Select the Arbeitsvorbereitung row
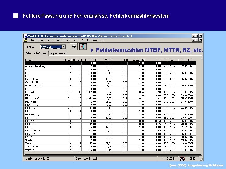Viewport: 226px width, 169px height. [110, 66]
